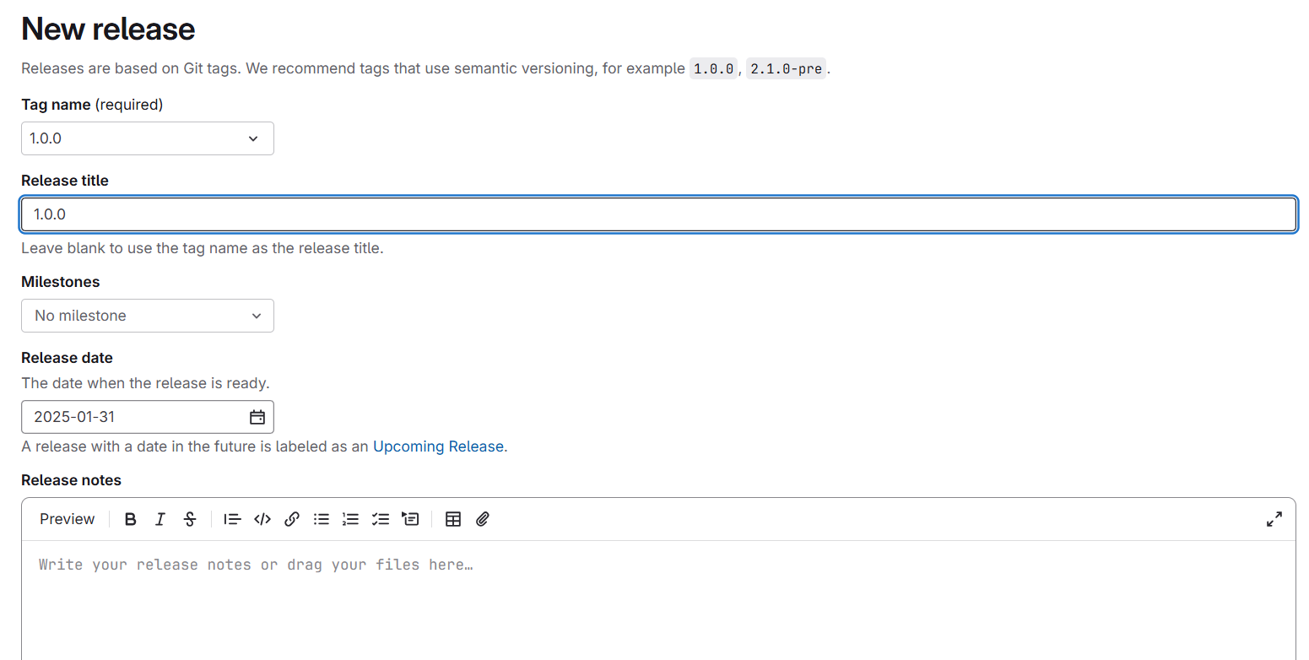
Task: Click the 'New release' heading
Action: pos(108,29)
